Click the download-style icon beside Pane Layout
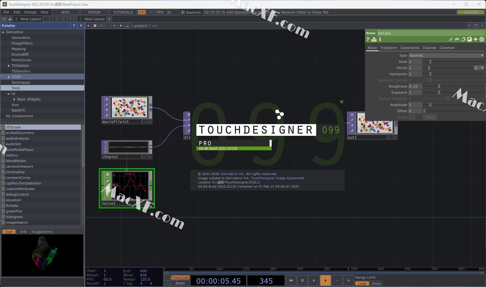The width and height of the screenshot is (486, 287). pos(10,19)
